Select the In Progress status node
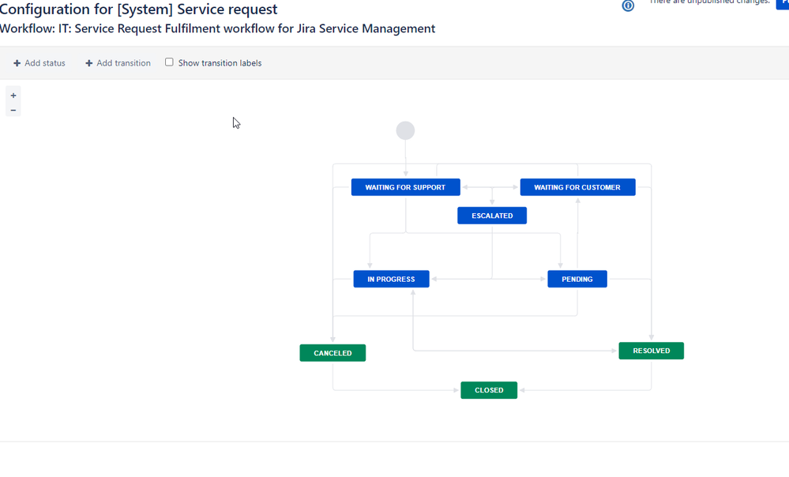Viewport: 789px width, 477px height. 392,279
